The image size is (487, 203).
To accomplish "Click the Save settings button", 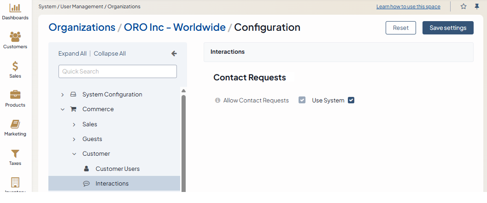I will (x=448, y=28).
